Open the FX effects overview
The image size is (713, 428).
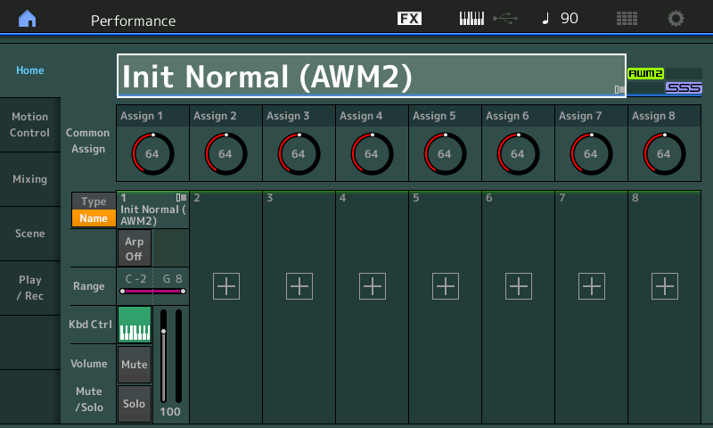point(409,19)
